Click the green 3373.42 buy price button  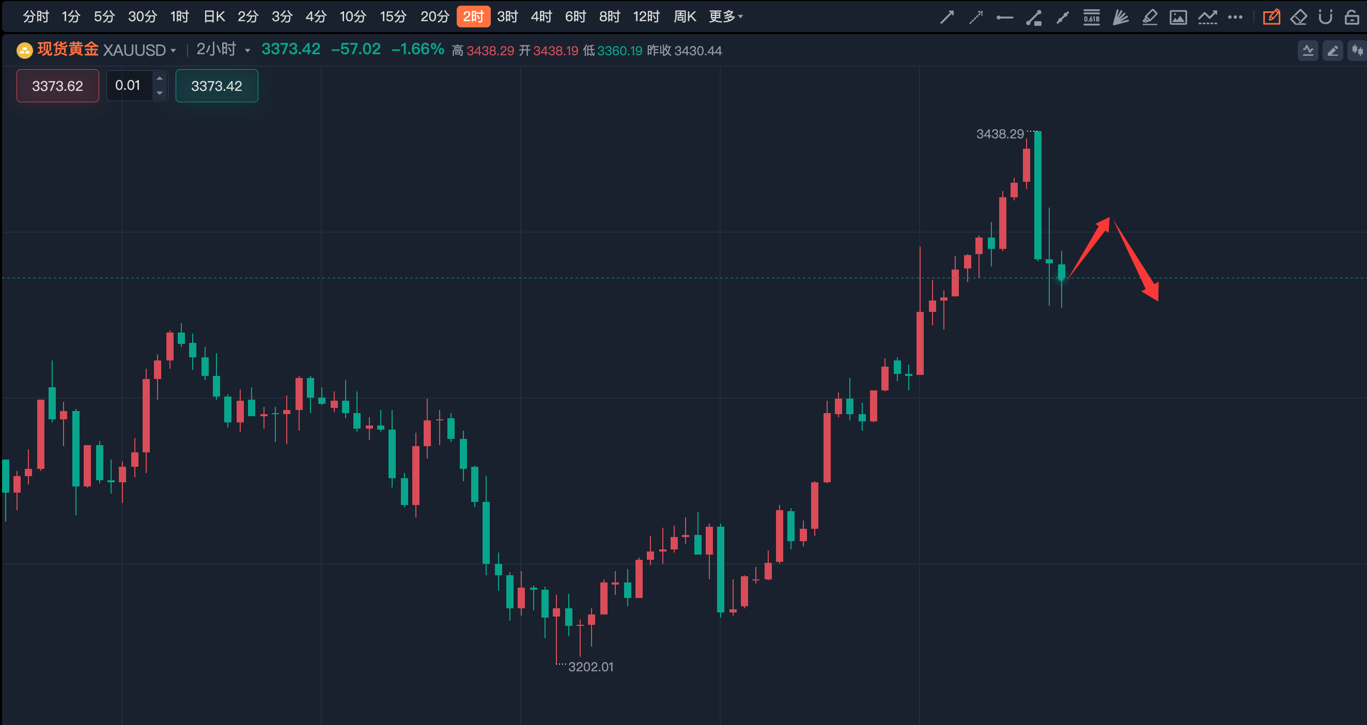(216, 85)
